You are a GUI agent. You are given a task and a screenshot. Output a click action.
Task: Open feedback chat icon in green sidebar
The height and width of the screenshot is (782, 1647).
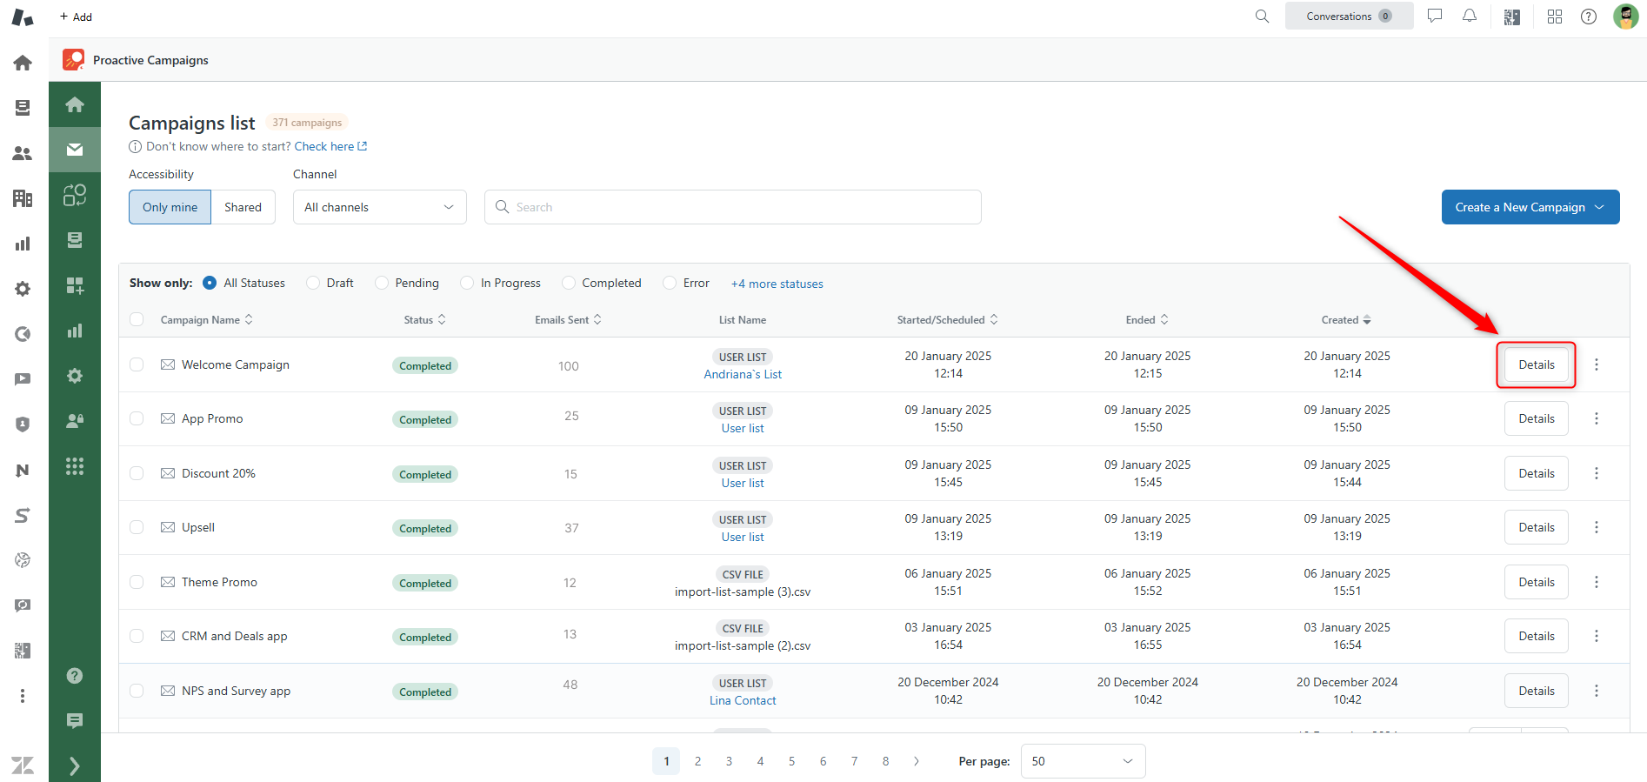click(x=75, y=720)
